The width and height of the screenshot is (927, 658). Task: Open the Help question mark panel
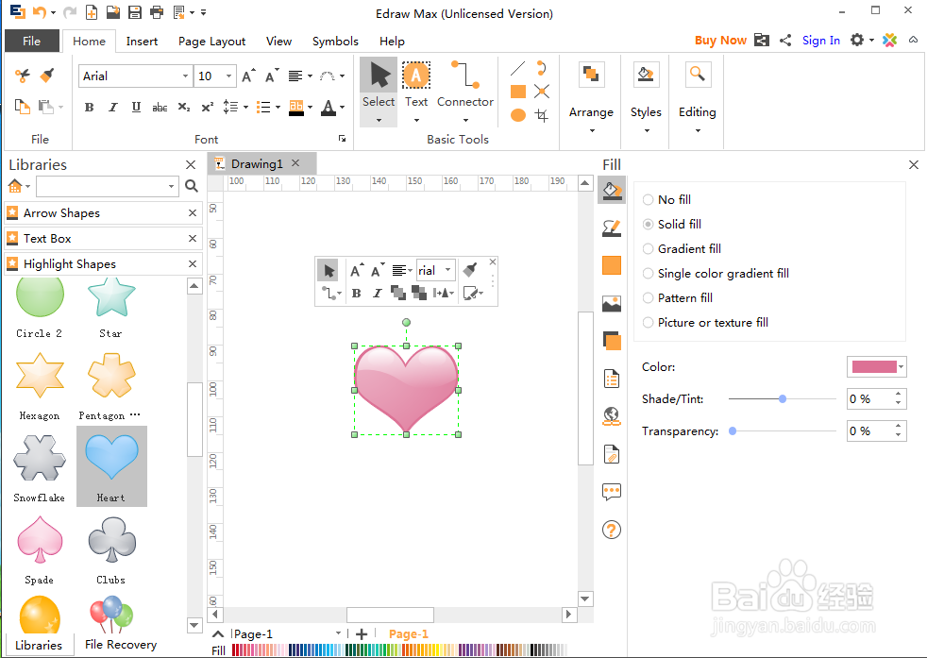(612, 530)
